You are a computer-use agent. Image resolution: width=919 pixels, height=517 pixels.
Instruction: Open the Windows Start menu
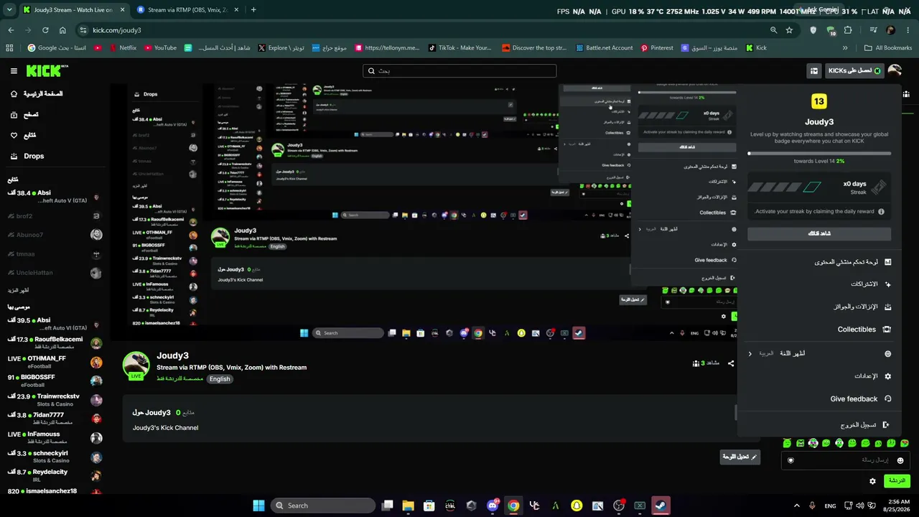click(x=258, y=506)
